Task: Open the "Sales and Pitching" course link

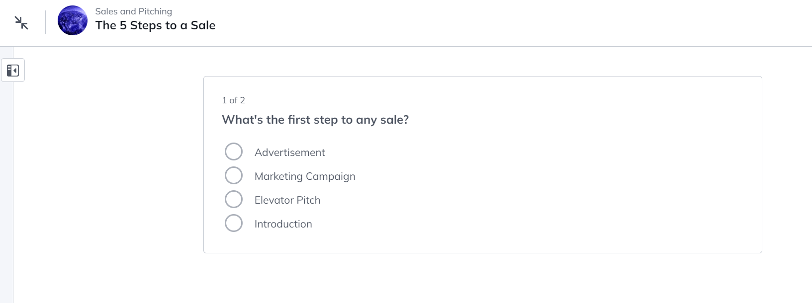Action: click(133, 11)
